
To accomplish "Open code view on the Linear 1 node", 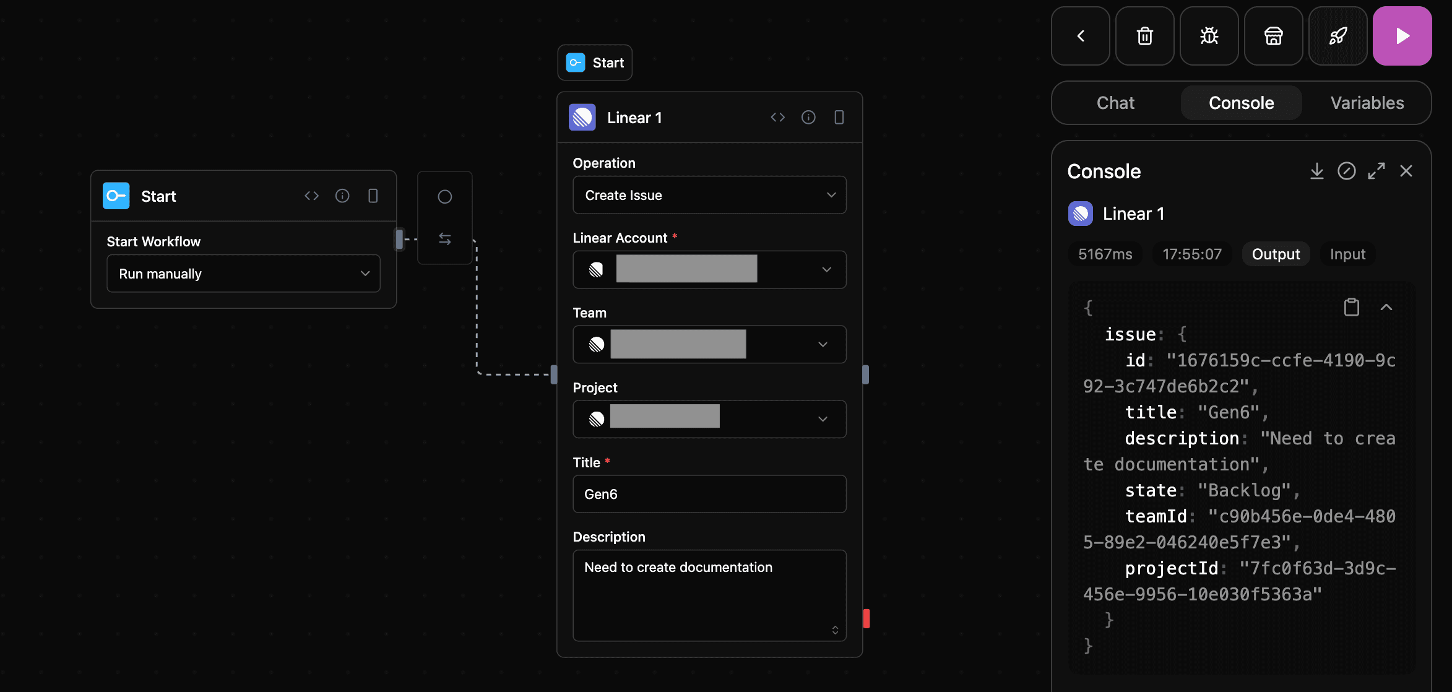I will 778,117.
